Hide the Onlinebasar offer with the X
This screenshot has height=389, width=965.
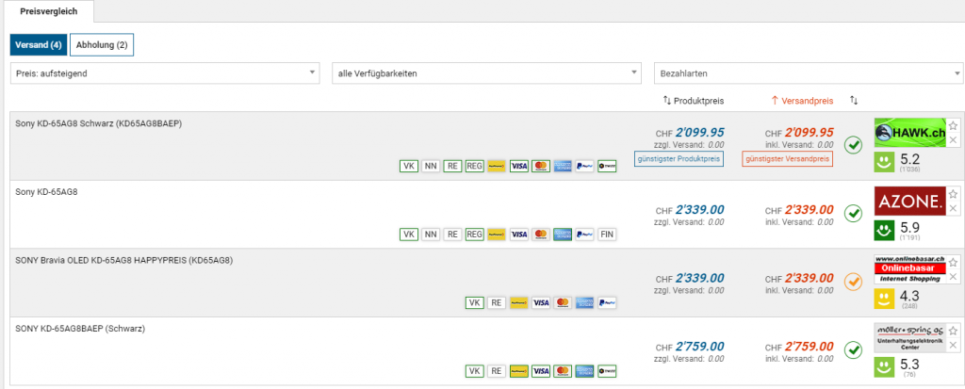click(x=953, y=277)
